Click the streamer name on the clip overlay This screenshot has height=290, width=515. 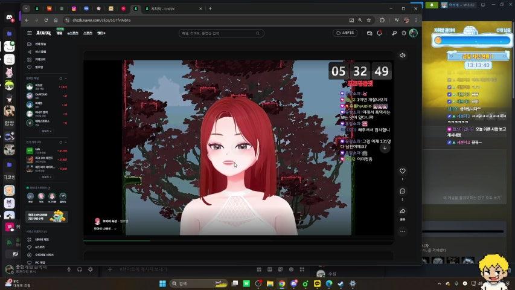click(x=110, y=221)
